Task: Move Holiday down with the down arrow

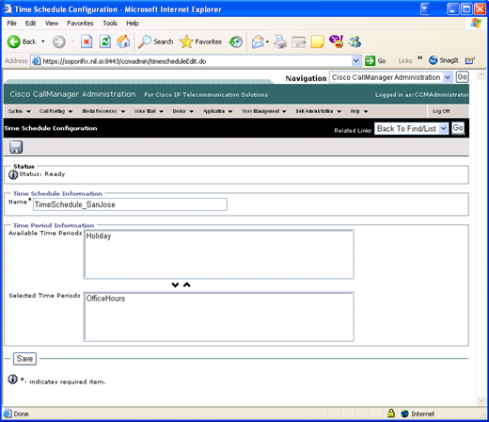Action: [175, 284]
